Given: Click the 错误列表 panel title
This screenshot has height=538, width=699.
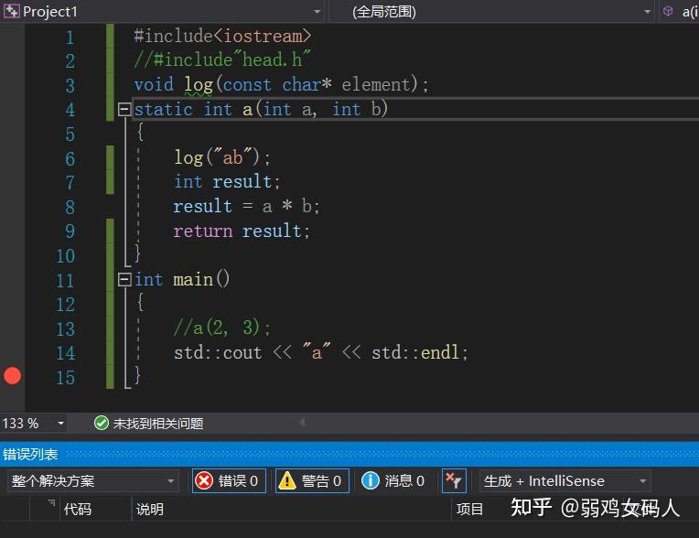Looking at the screenshot, I should coord(30,454).
